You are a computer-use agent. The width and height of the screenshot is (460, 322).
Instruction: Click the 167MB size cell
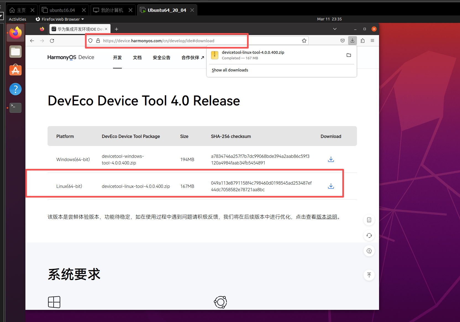pyautogui.click(x=187, y=186)
